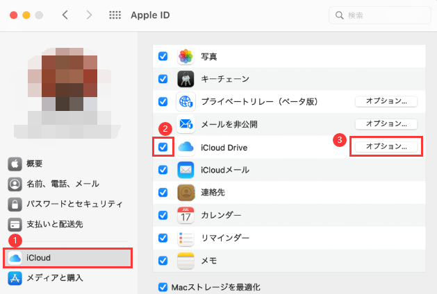
Task: Click the 連絡先 label text
Action: tap(213, 193)
